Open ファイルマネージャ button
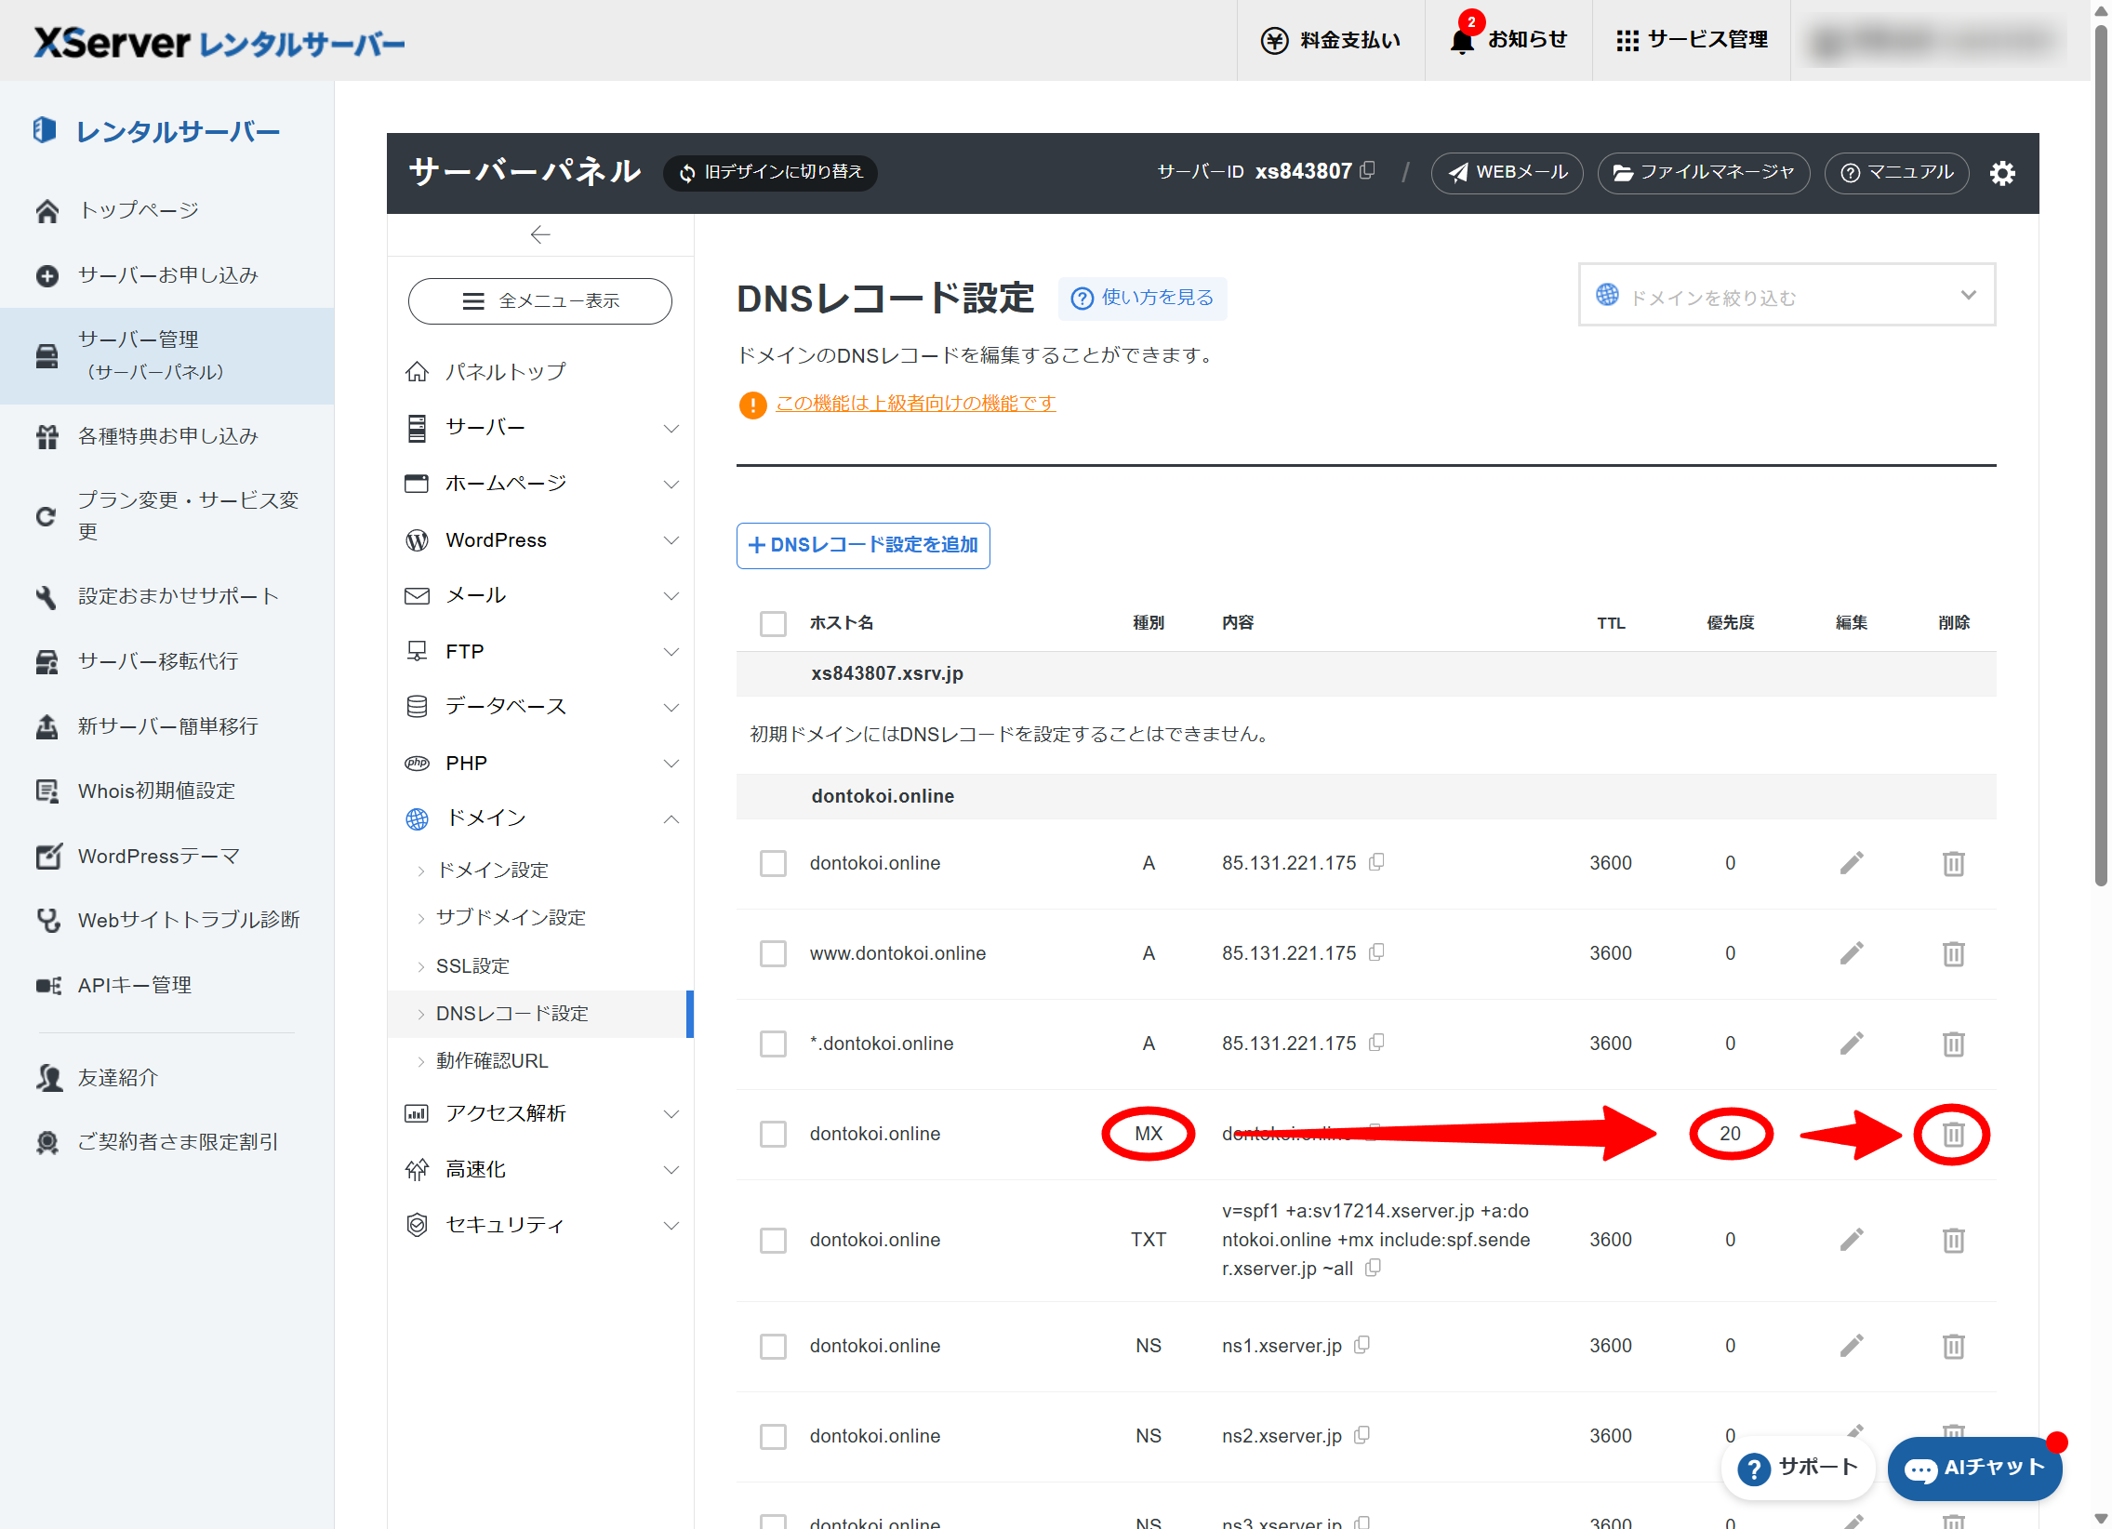Screen dimensions: 2112x1529 [1703, 172]
